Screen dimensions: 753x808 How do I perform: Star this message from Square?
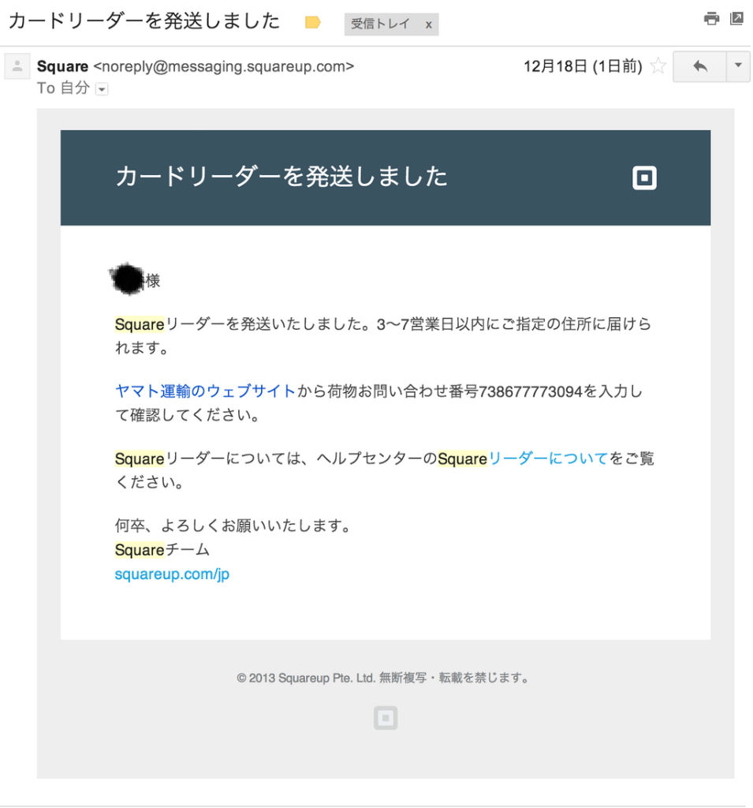click(x=658, y=66)
